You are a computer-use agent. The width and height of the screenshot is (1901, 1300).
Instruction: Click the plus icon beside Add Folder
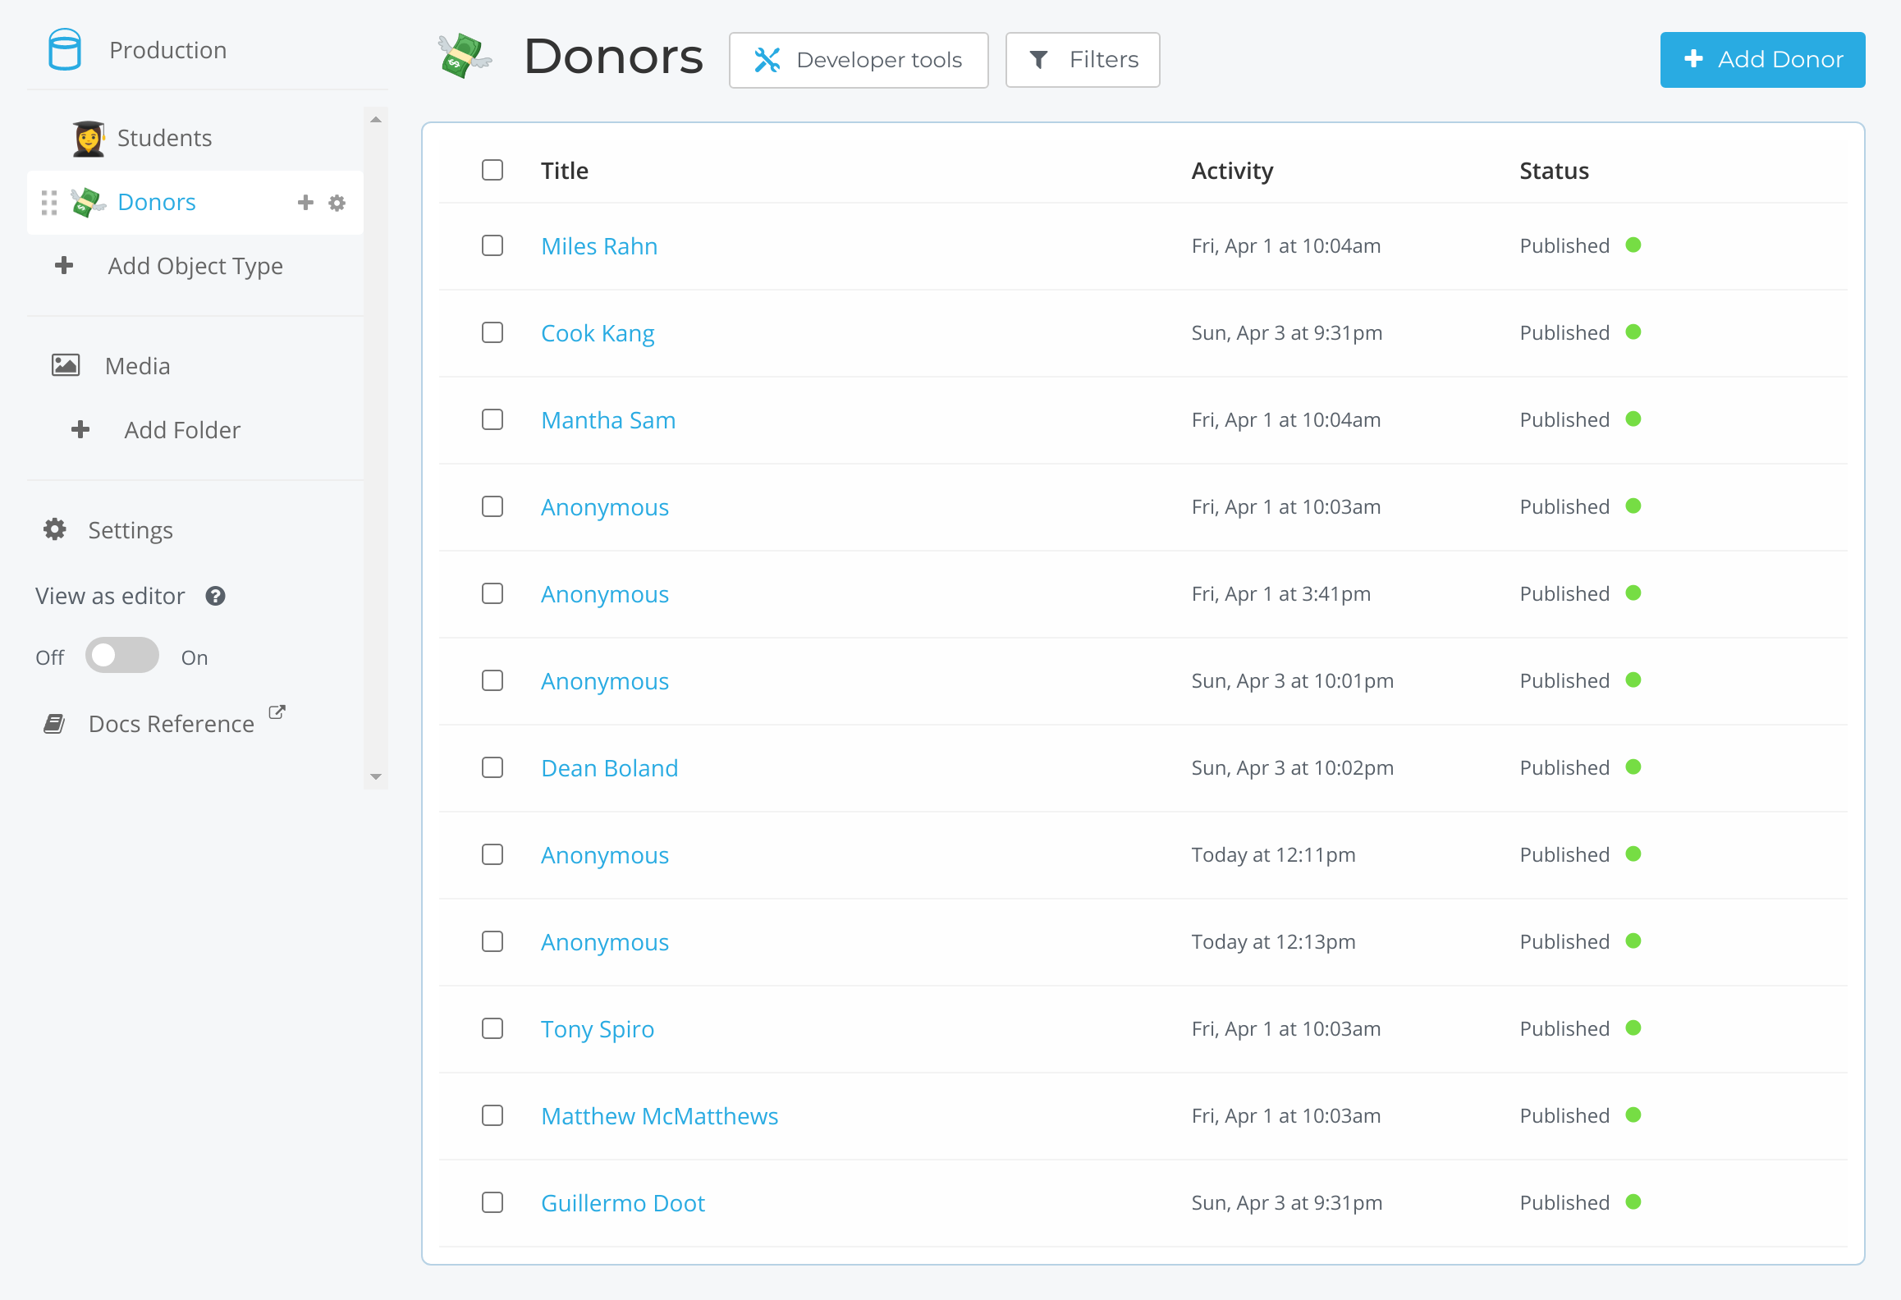80,429
